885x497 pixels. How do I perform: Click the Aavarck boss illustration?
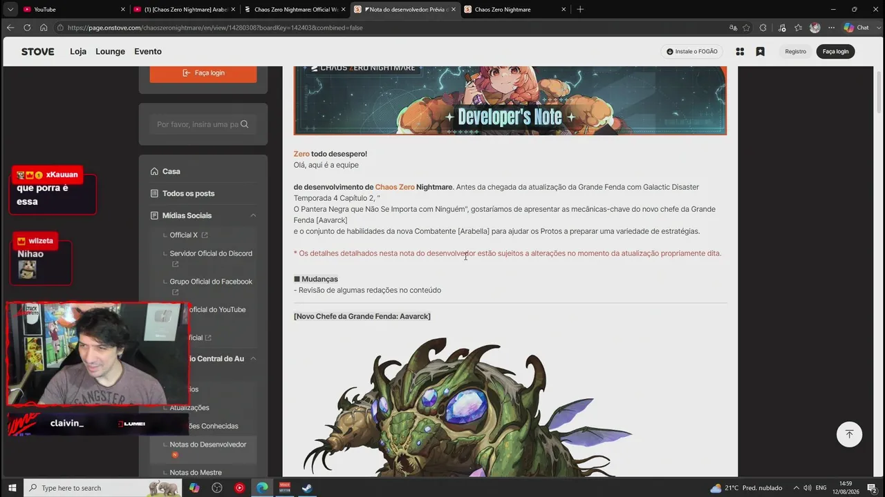tap(467, 407)
